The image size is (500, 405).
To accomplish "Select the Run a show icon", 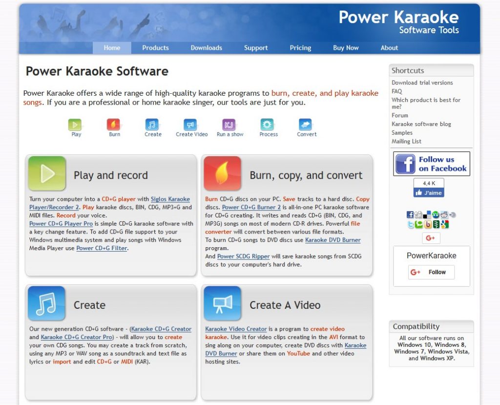I will coord(229,124).
